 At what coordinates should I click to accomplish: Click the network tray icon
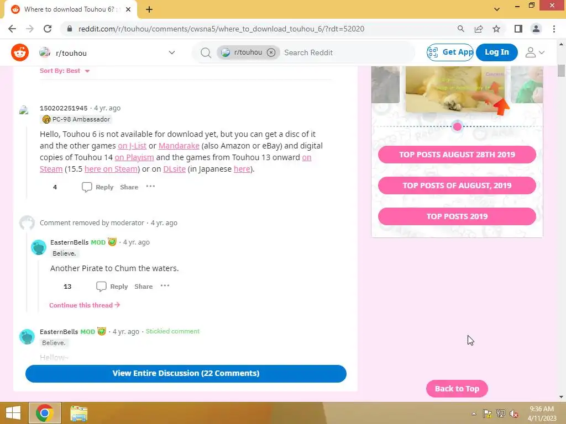point(501,414)
